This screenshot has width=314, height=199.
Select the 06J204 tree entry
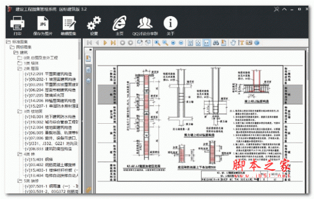(x=50, y=90)
